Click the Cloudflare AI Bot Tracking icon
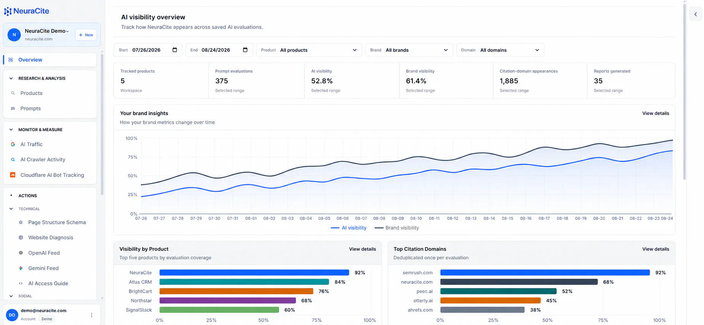 coord(13,175)
